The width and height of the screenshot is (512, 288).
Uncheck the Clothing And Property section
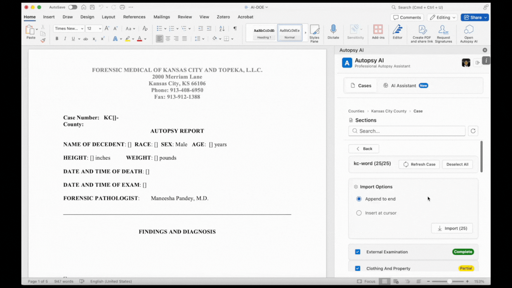(x=358, y=268)
